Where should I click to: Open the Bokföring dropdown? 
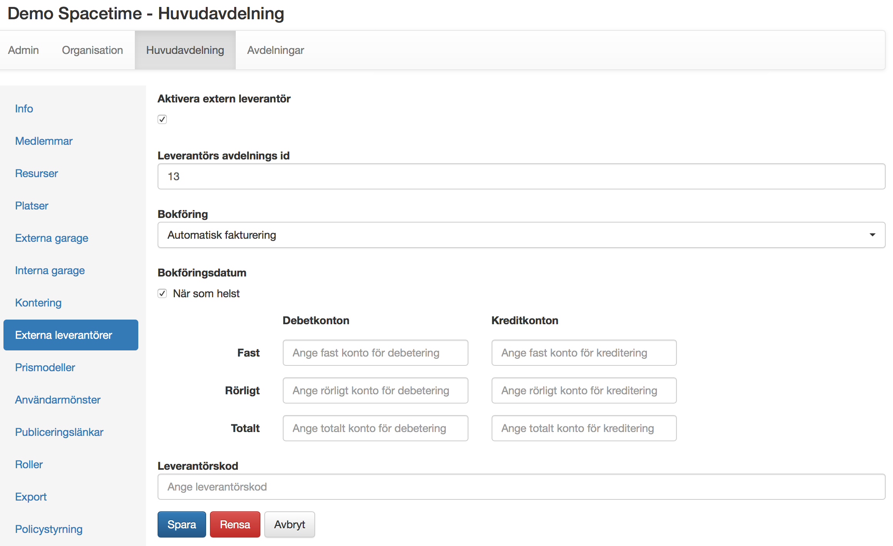521,235
